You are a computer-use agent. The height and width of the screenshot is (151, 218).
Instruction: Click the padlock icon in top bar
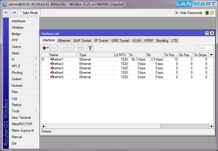[212, 13]
